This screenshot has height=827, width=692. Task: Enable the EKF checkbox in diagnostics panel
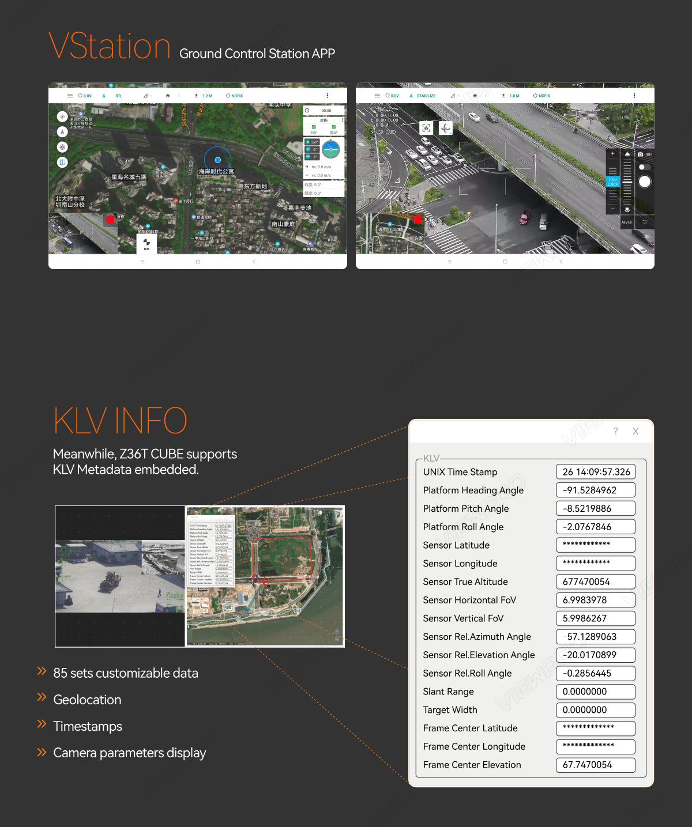tap(314, 127)
